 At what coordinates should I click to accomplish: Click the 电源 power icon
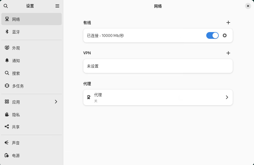pos(7,156)
